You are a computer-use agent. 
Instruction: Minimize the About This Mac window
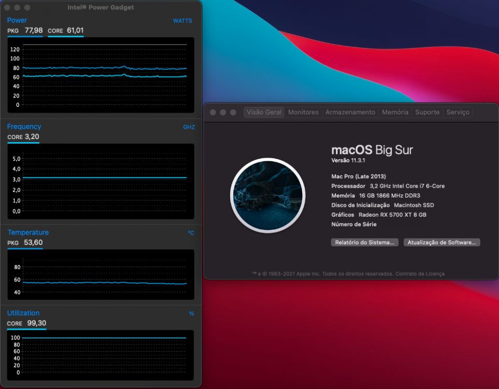point(223,113)
